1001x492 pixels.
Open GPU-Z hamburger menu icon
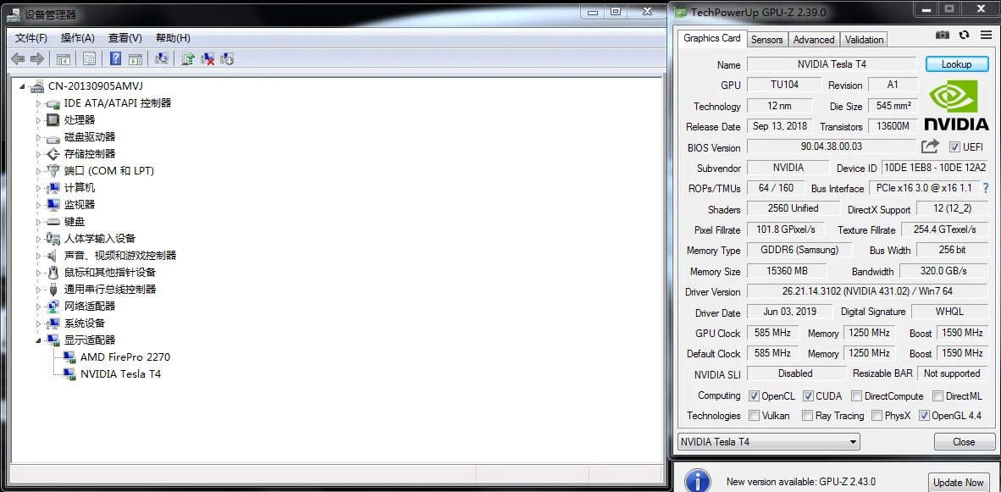click(x=986, y=36)
